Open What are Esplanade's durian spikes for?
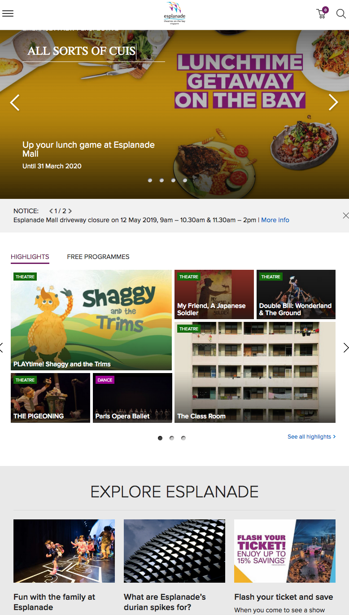The image size is (349, 615). pyautogui.click(x=165, y=602)
